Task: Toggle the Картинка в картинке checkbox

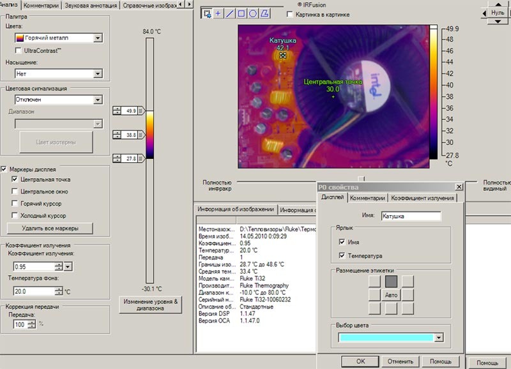Action: [290, 15]
